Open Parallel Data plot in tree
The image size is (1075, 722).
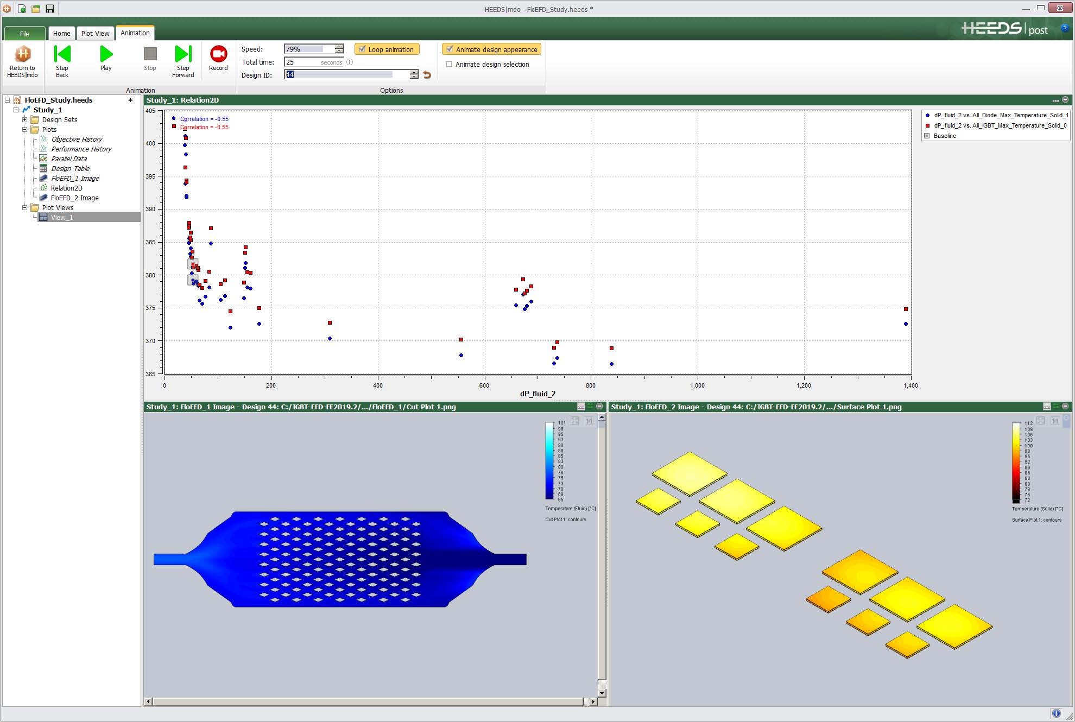(69, 159)
